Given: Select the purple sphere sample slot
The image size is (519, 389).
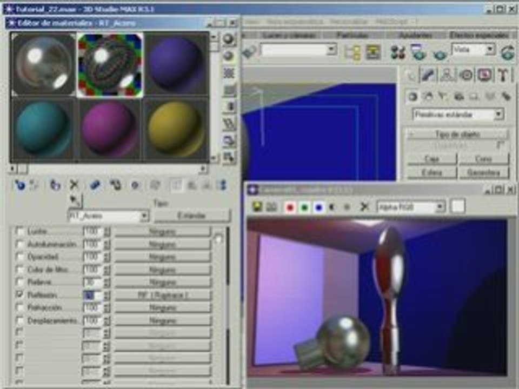Looking at the screenshot, I should click(175, 65).
